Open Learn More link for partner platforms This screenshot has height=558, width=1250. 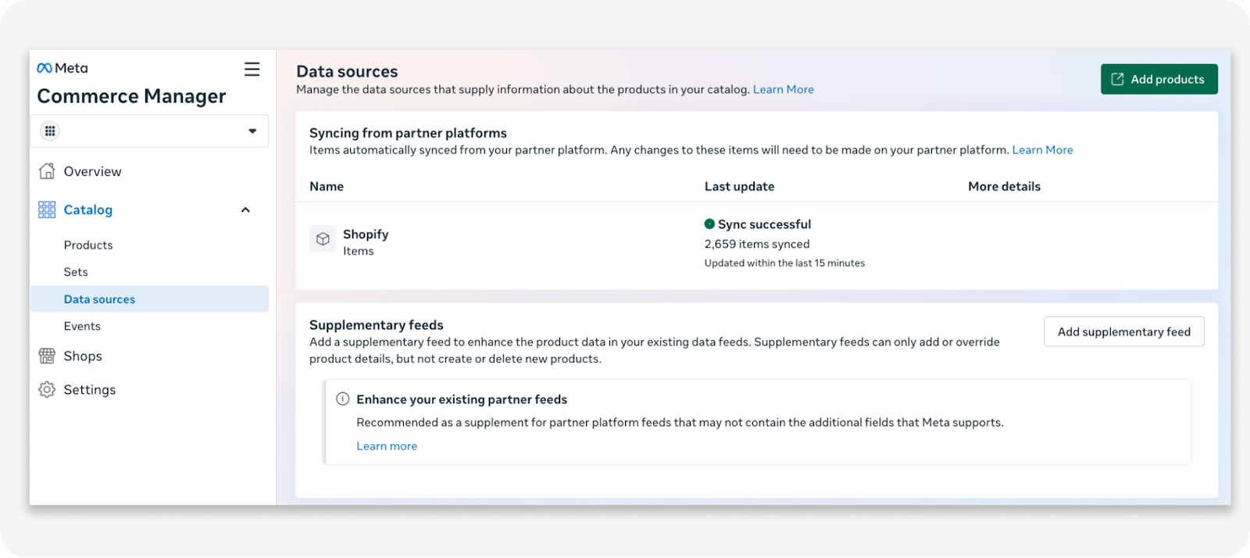pyautogui.click(x=1042, y=150)
